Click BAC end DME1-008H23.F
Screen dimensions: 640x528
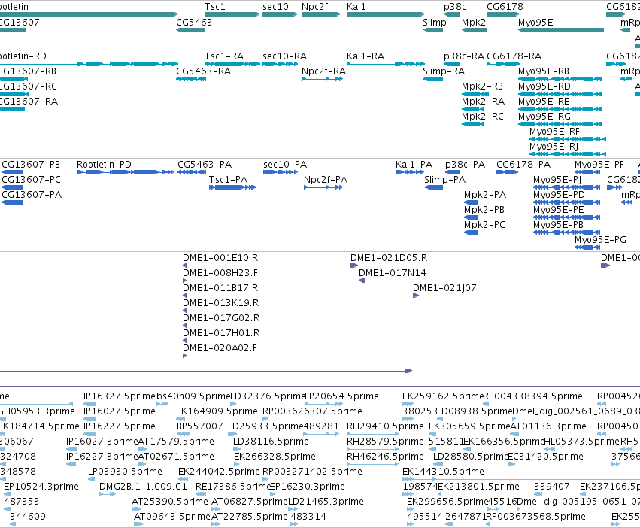184,281
